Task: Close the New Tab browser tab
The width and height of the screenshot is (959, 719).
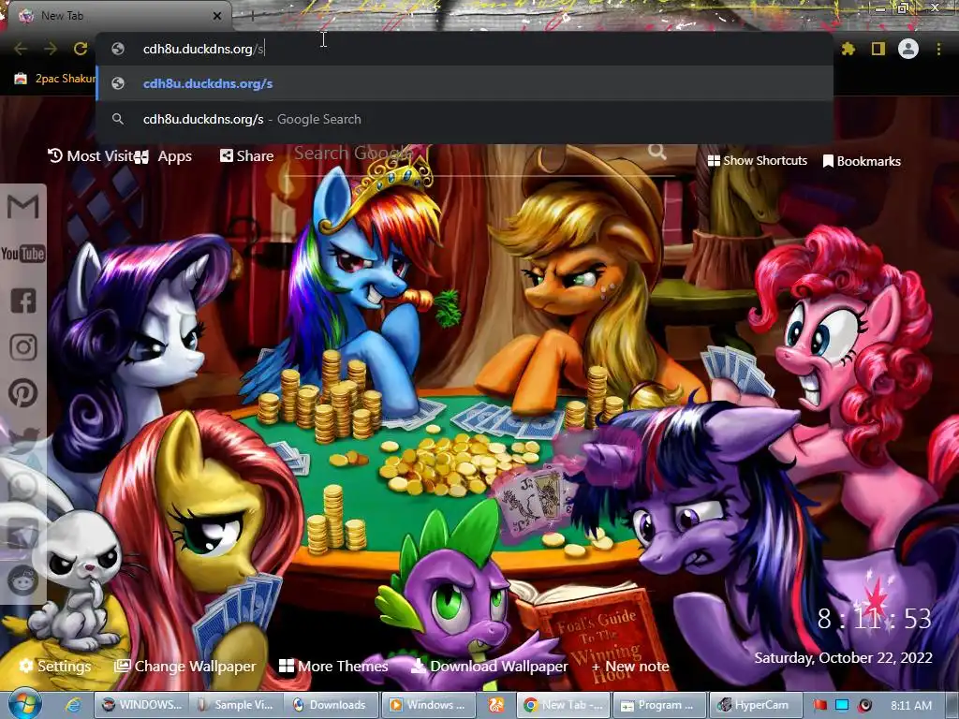Action: coord(217,16)
